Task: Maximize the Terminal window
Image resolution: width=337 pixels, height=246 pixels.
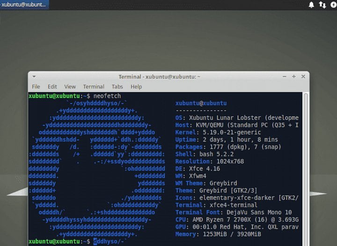Action: point(294,77)
